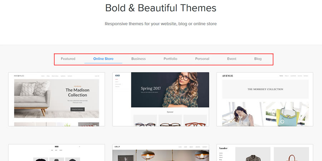The width and height of the screenshot is (322, 161).
Task: Choose the Hugo theme thumbnail
Action: [x=57, y=153]
